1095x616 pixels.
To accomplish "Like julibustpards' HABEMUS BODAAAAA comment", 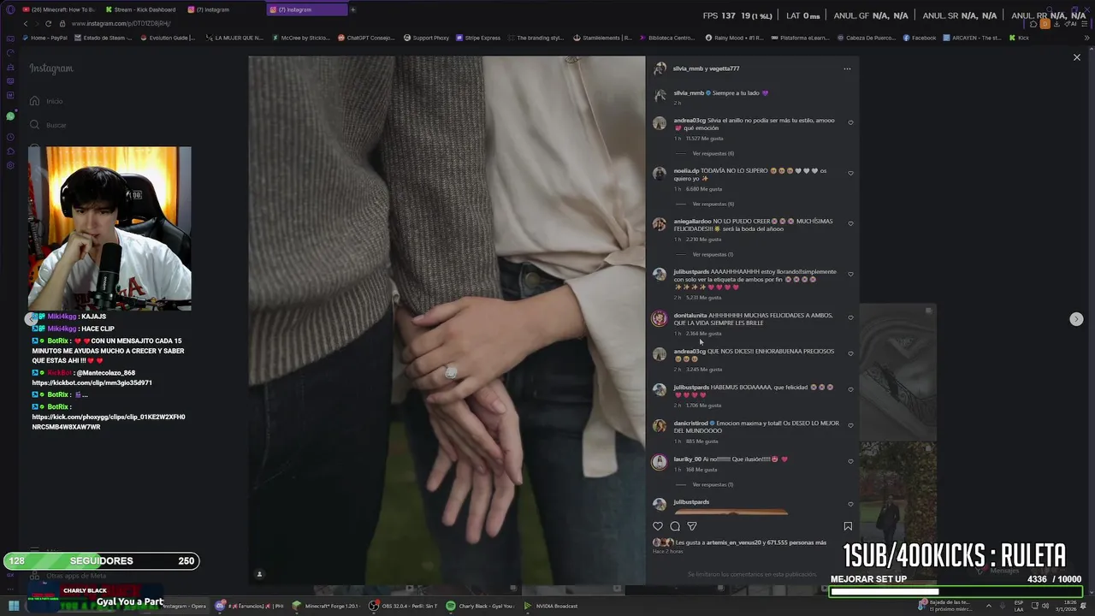I will pyautogui.click(x=850, y=389).
